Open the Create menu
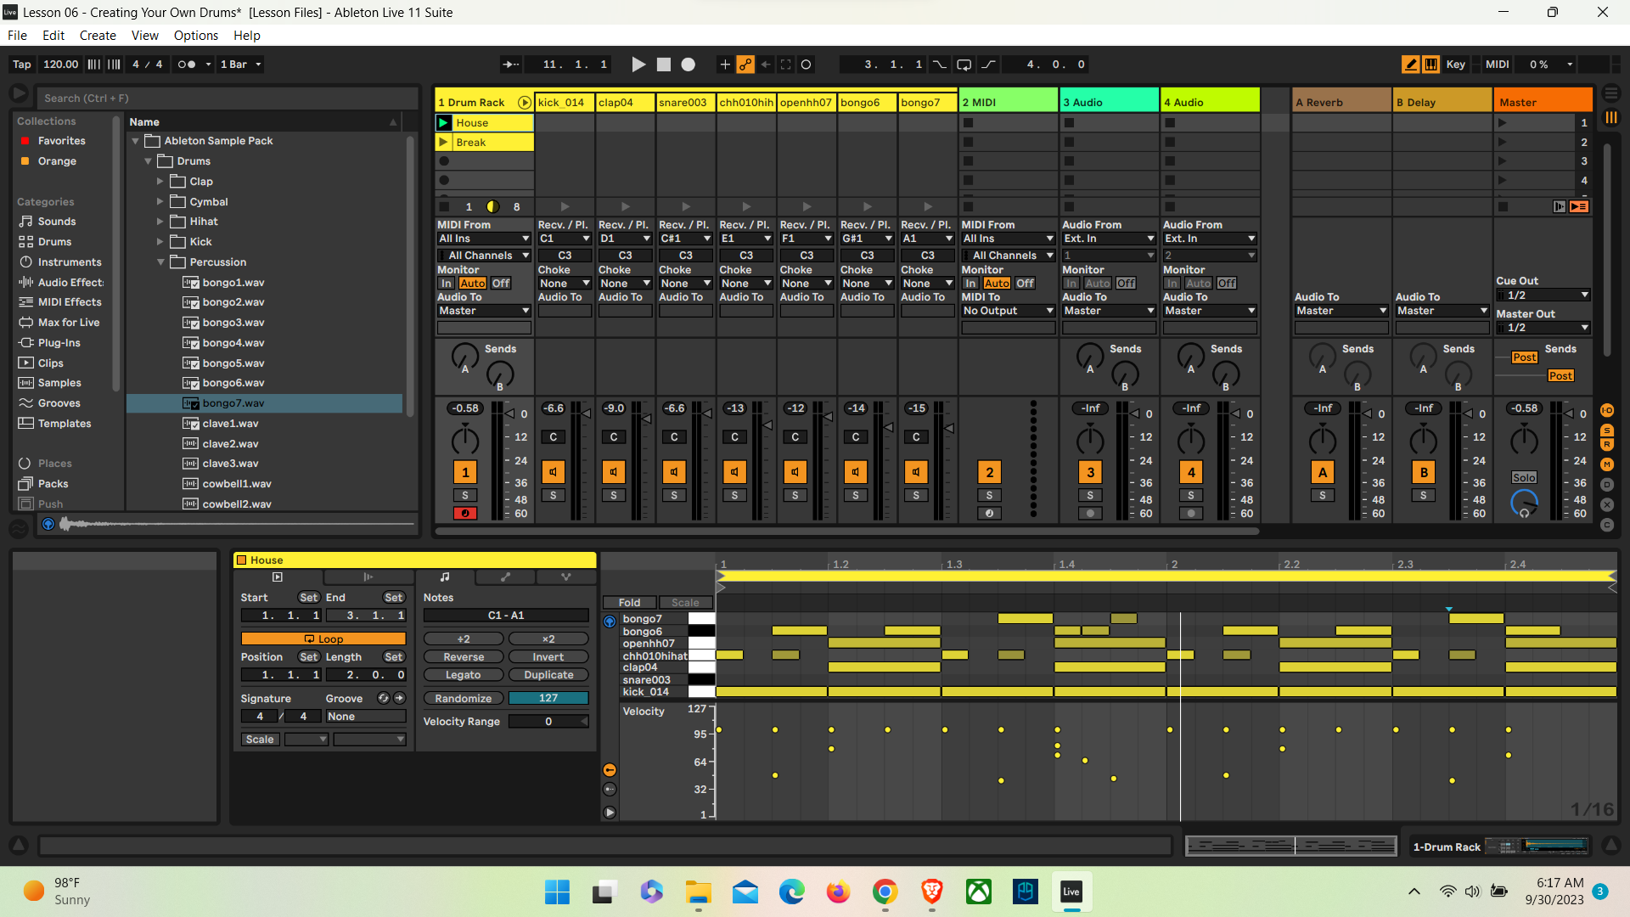1630x917 pixels. point(98,36)
